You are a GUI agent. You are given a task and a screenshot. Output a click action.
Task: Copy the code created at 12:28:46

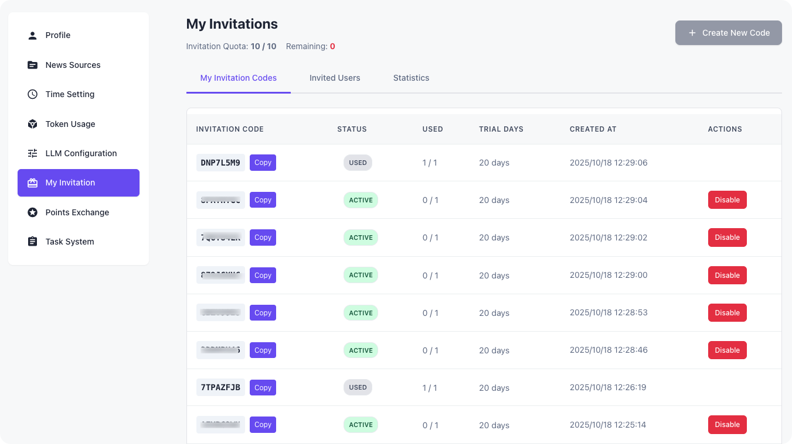coord(263,350)
